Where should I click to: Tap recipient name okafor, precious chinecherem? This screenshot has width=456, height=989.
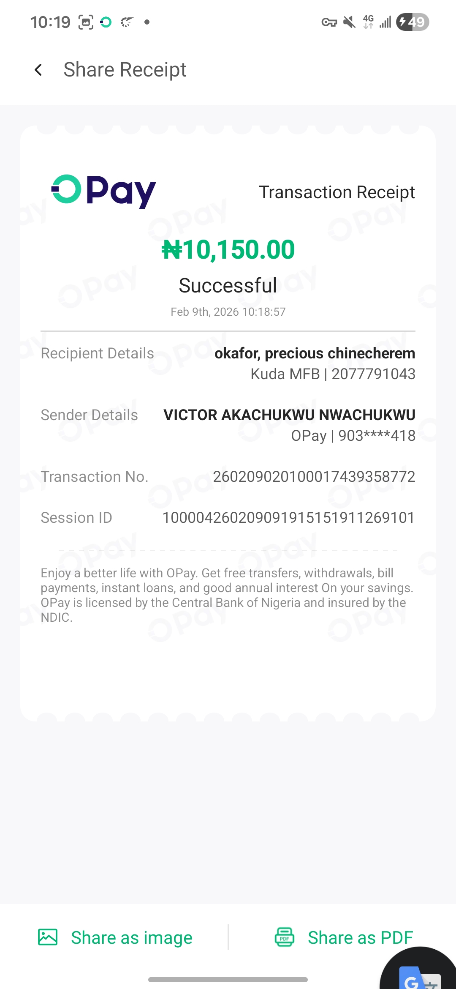click(x=315, y=353)
